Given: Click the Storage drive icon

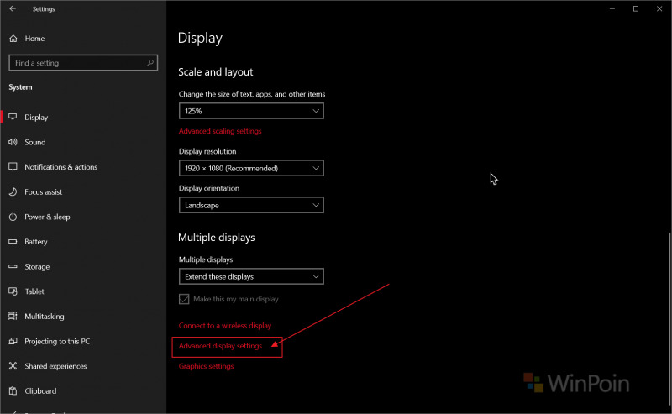Looking at the screenshot, I should tap(13, 266).
